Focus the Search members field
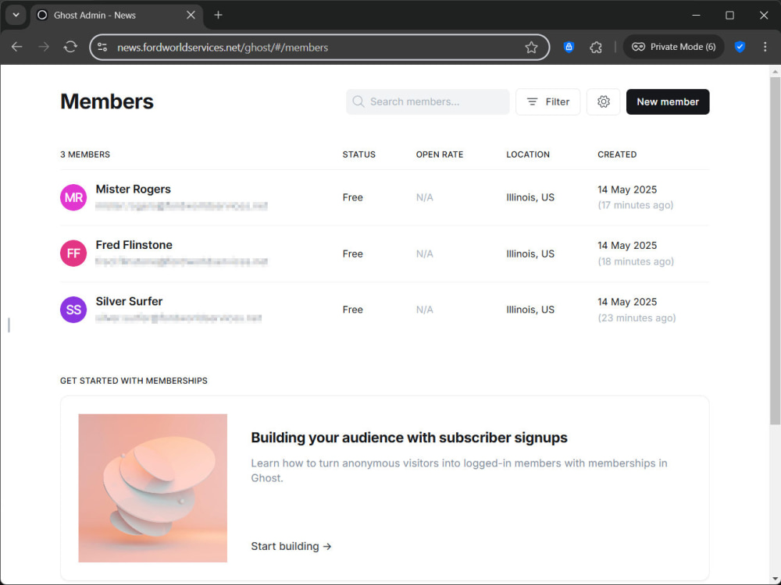 (x=427, y=101)
